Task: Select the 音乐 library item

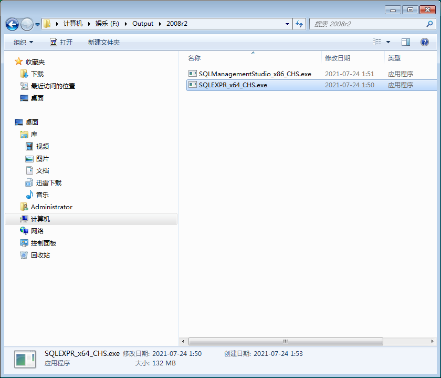Action: pyautogui.click(x=42, y=195)
